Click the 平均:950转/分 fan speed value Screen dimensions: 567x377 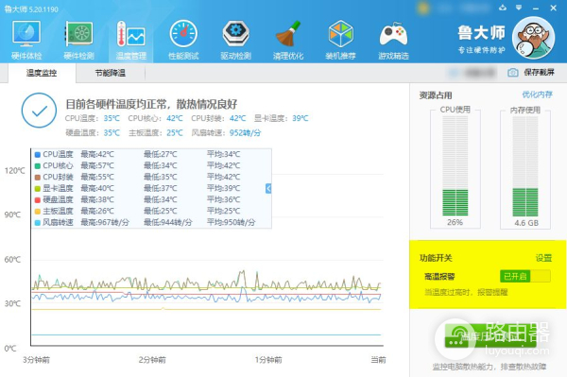coord(231,222)
